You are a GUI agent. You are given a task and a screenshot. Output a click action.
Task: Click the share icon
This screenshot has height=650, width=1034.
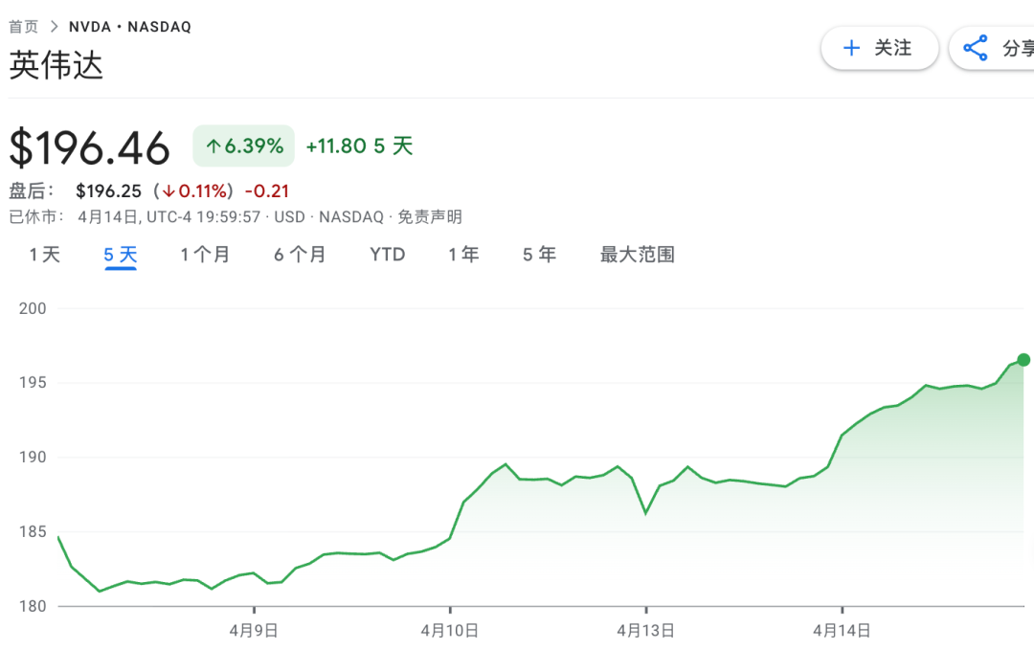click(x=975, y=48)
